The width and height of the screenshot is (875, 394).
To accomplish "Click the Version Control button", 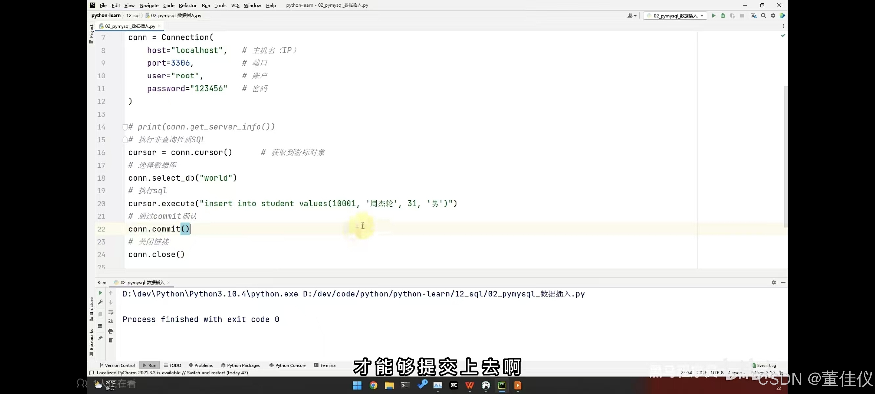I will (x=117, y=365).
